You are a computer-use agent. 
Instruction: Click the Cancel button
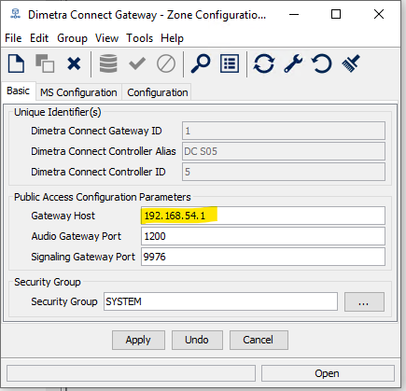tap(259, 340)
